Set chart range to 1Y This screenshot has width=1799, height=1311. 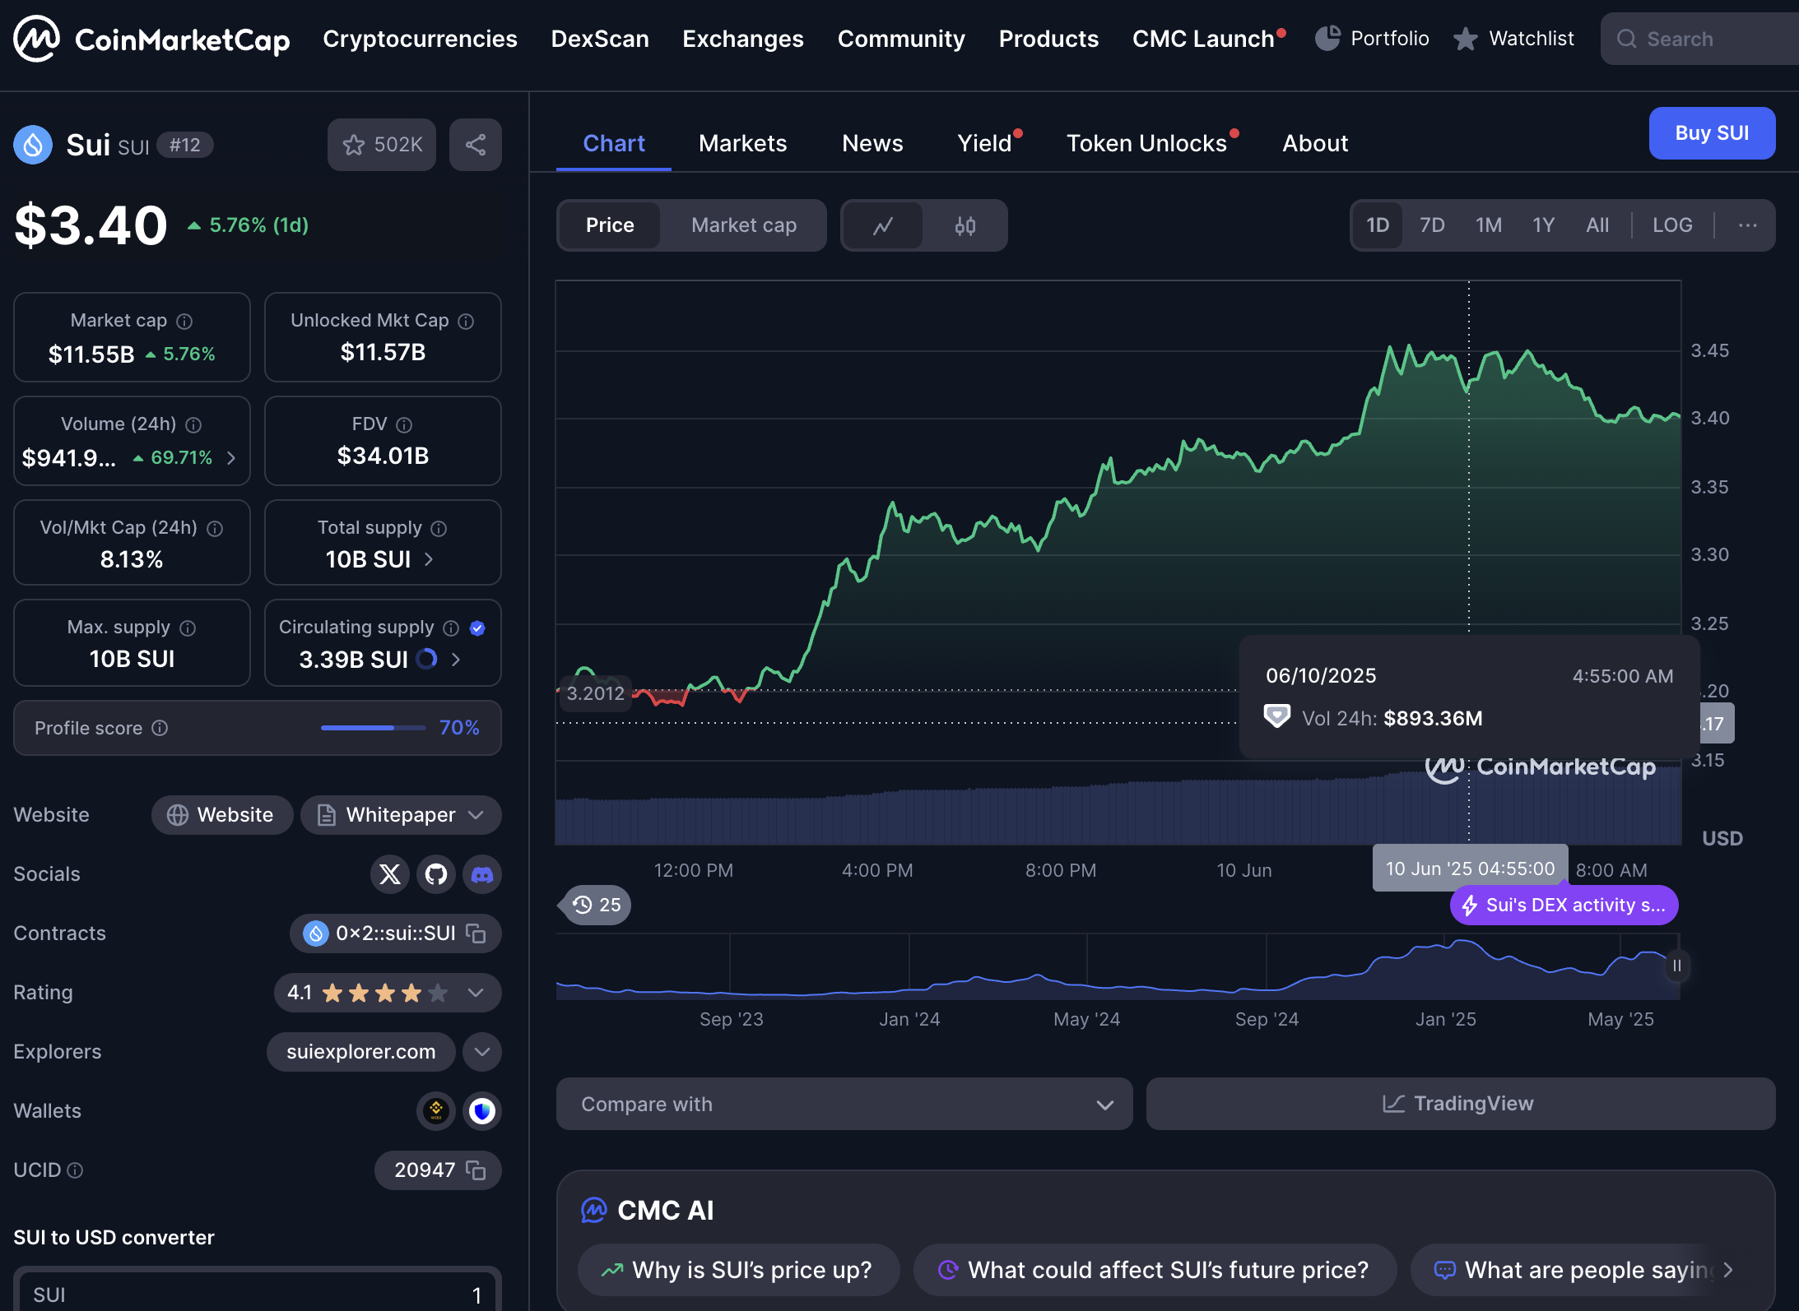1544,225
